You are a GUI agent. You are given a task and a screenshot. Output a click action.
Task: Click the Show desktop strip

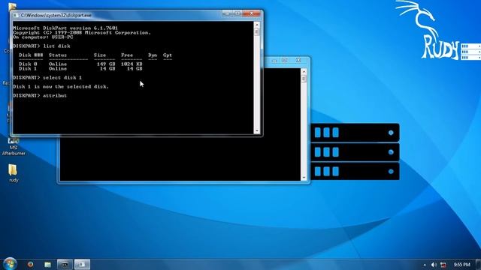click(x=478, y=265)
